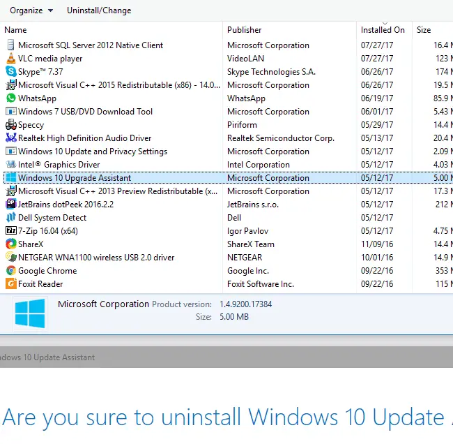The image size is (453, 444).
Task: Select JetBrains dotPeek 2016.2.2
Action: pos(66,205)
